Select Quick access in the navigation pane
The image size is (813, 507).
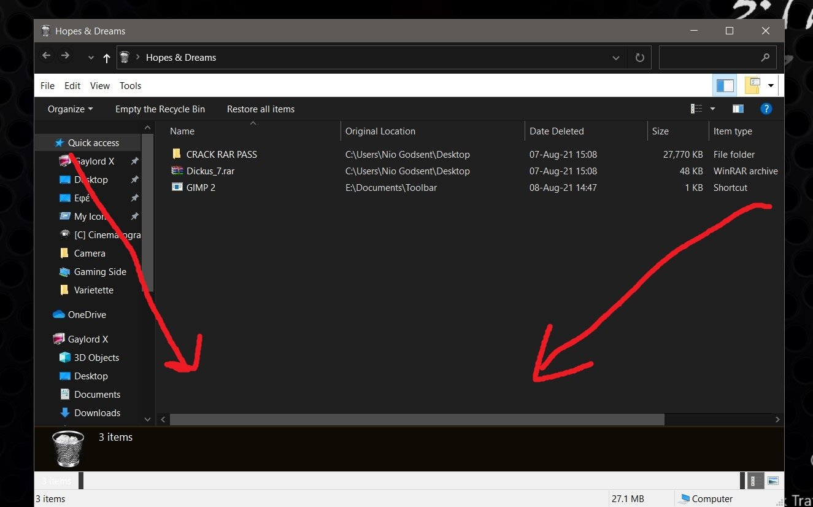pyautogui.click(x=93, y=143)
